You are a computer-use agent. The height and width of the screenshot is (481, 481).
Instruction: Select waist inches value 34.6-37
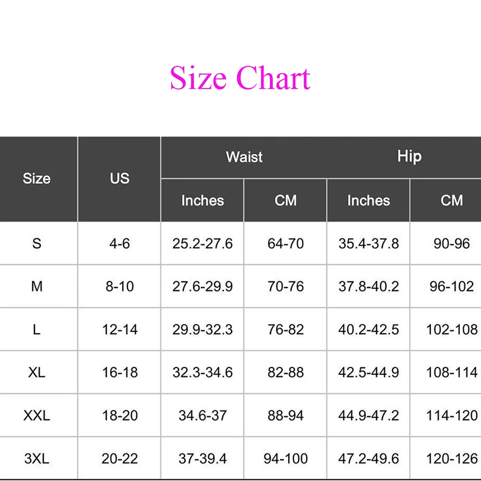203,416
